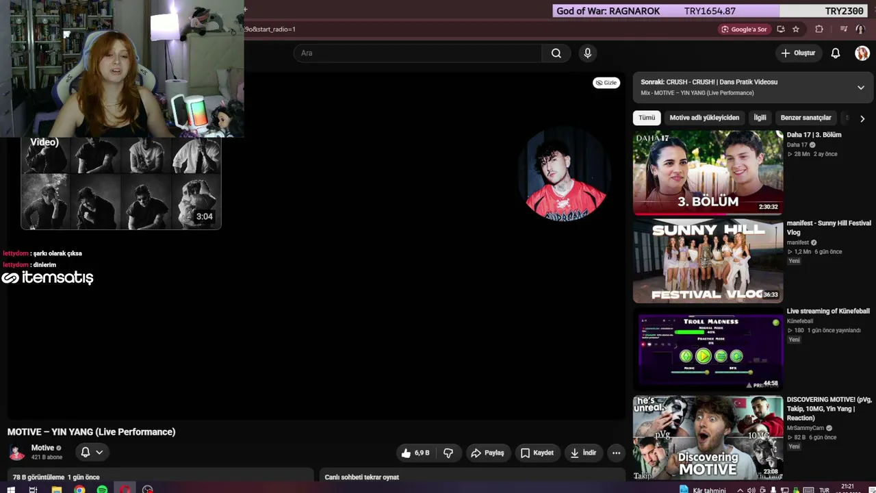Dislike the video with thumbs-down

[448, 453]
